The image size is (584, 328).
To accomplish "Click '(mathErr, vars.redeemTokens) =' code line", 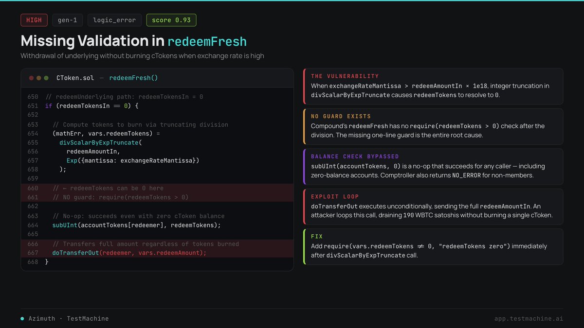I will [x=106, y=134].
